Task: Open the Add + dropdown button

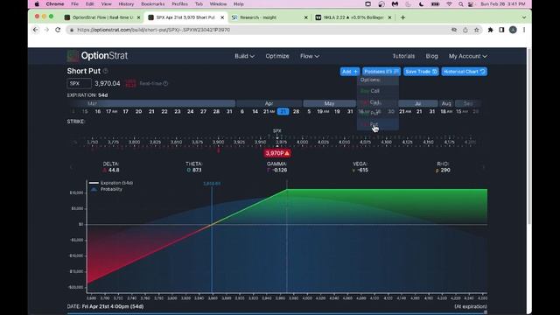Action: [350, 72]
